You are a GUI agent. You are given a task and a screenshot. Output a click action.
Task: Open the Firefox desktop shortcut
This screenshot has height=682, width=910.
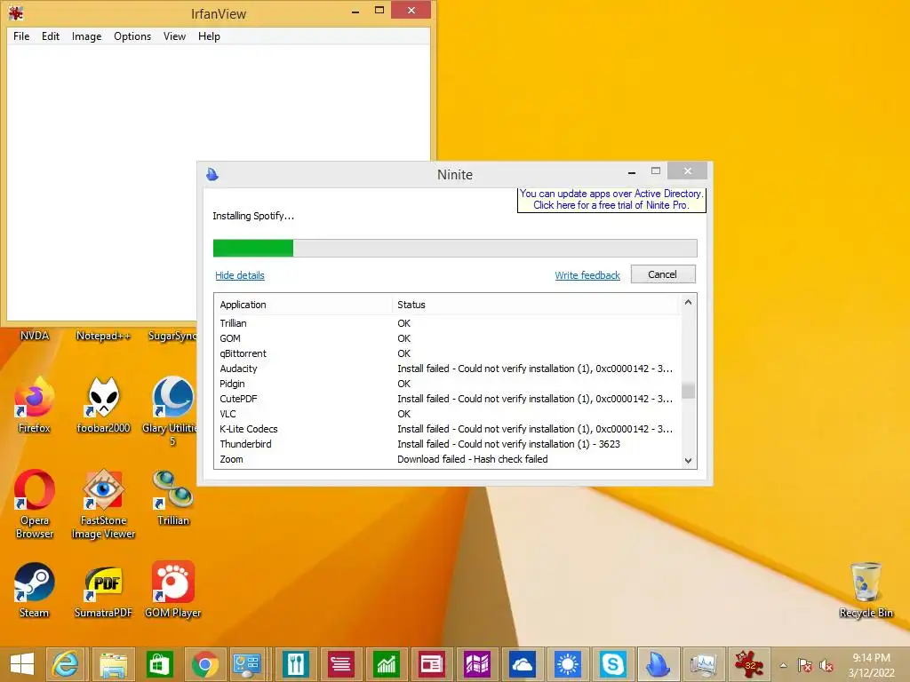(x=35, y=404)
